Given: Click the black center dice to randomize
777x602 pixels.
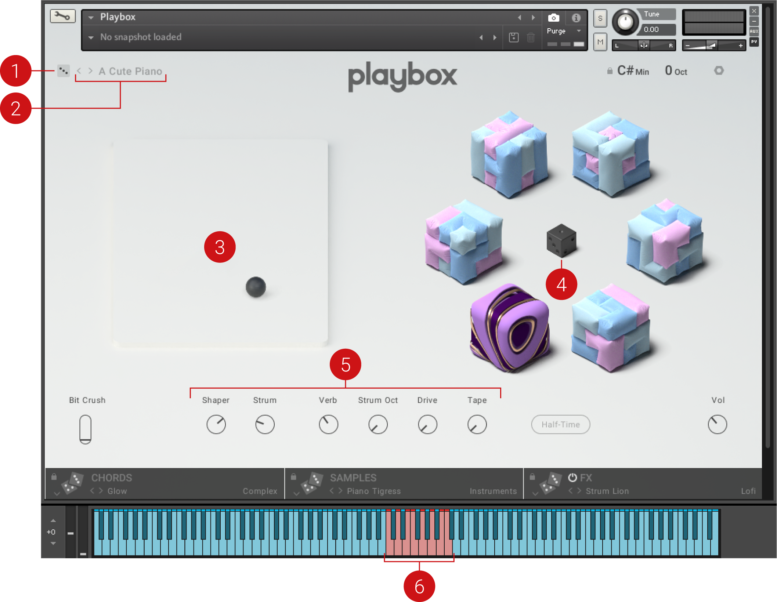Looking at the screenshot, I should tap(561, 240).
